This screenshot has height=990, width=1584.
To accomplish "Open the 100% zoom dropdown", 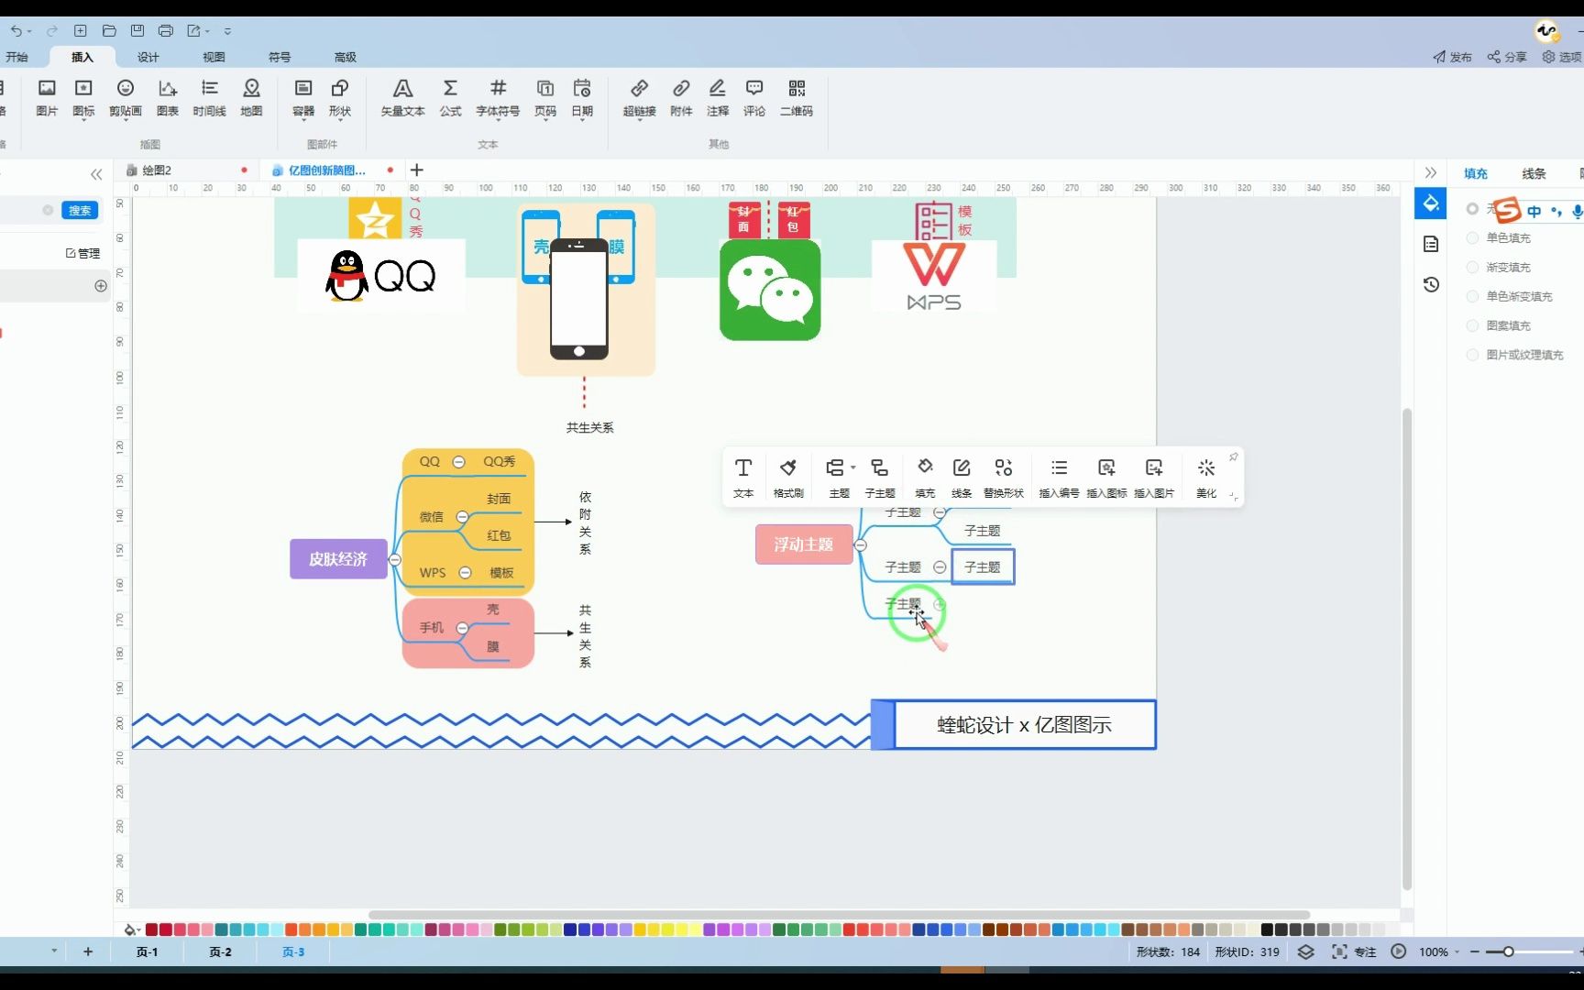I will [x=1457, y=952].
